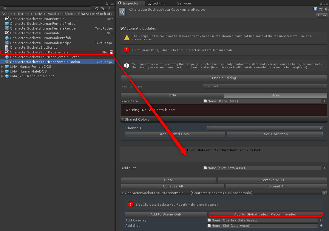329x231 pixels.
Task: Collapse the Shared Colors section
Action: point(122,119)
